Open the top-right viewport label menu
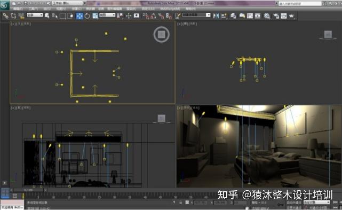 tap(187, 24)
